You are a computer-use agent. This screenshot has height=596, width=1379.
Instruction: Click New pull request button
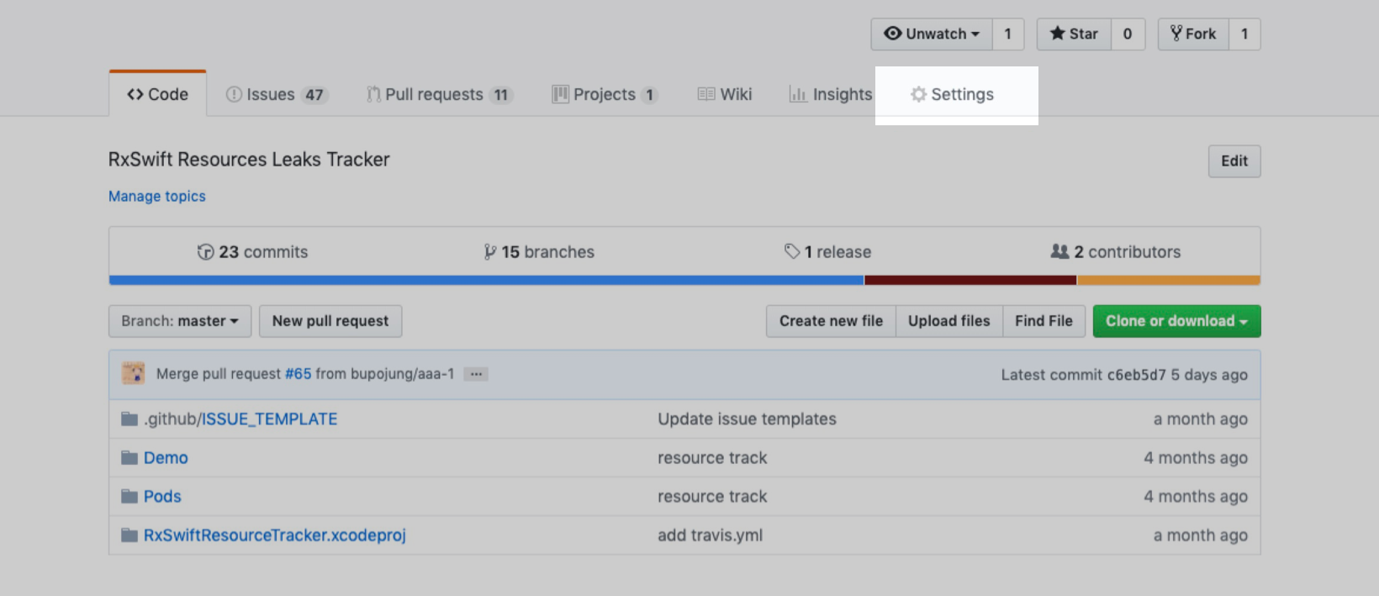(330, 321)
